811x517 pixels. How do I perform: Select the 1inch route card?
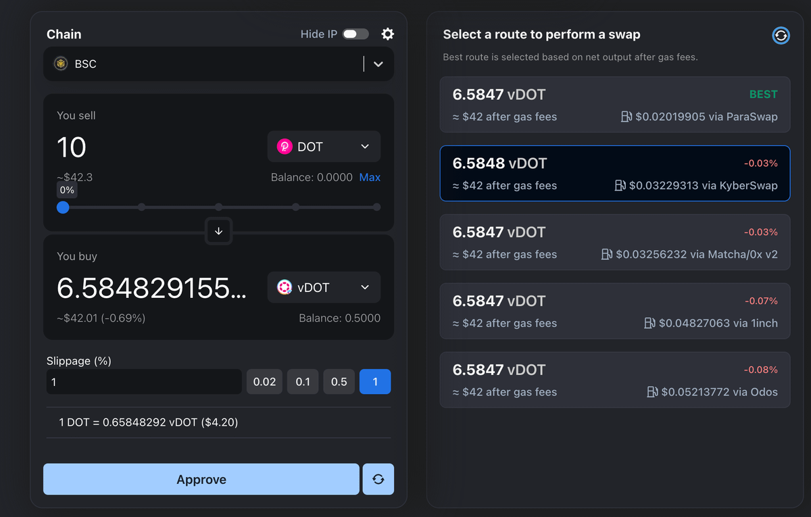click(x=615, y=312)
